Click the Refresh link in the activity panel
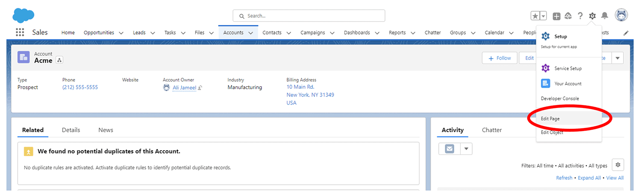Viewport: 641px width, 195px height. (564, 178)
